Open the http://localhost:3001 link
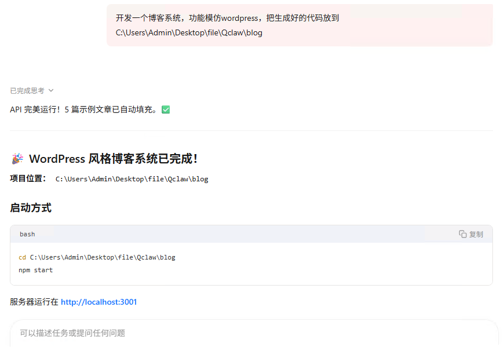 pyautogui.click(x=98, y=302)
